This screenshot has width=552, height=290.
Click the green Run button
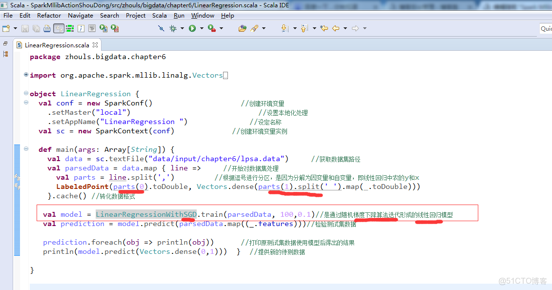[x=192, y=28]
